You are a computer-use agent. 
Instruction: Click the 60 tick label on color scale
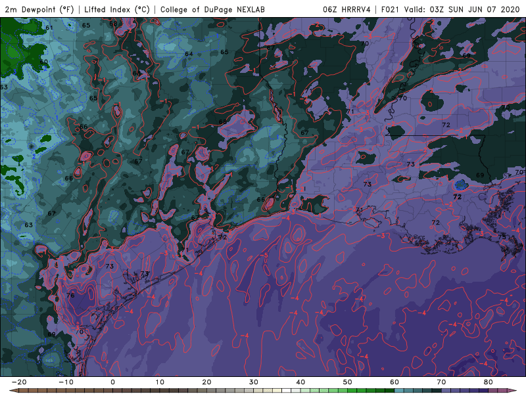point(394,382)
